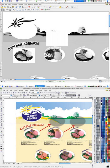Open the Attachments side tab in Acrobat
Viewport: 110px width, 168px height.
(x=1, y=66)
